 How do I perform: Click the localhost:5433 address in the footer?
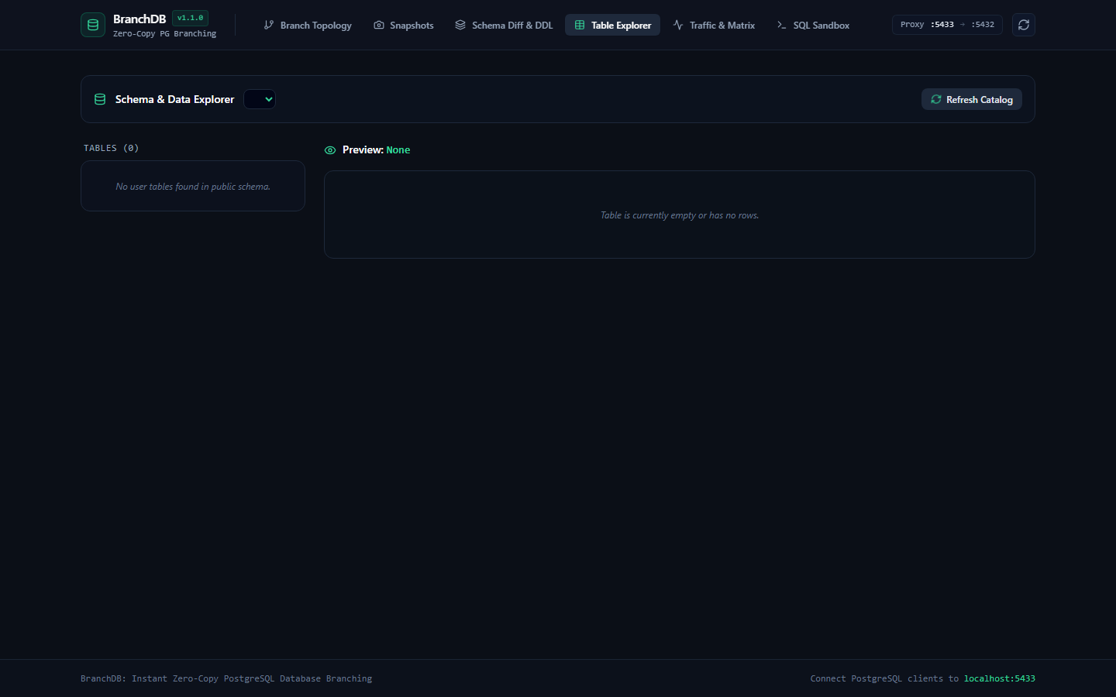click(x=1000, y=678)
